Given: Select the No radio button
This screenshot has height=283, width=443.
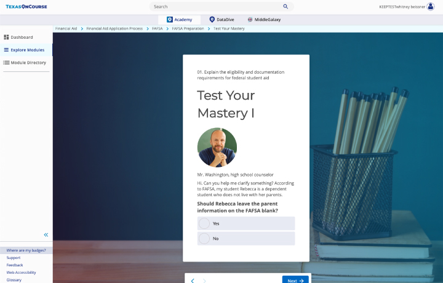Looking at the screenshot, I should click(204, 238).
